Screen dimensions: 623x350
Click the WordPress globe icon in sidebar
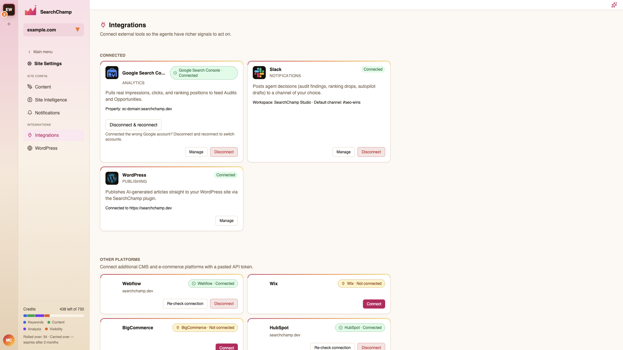click(x=30, y=148)
